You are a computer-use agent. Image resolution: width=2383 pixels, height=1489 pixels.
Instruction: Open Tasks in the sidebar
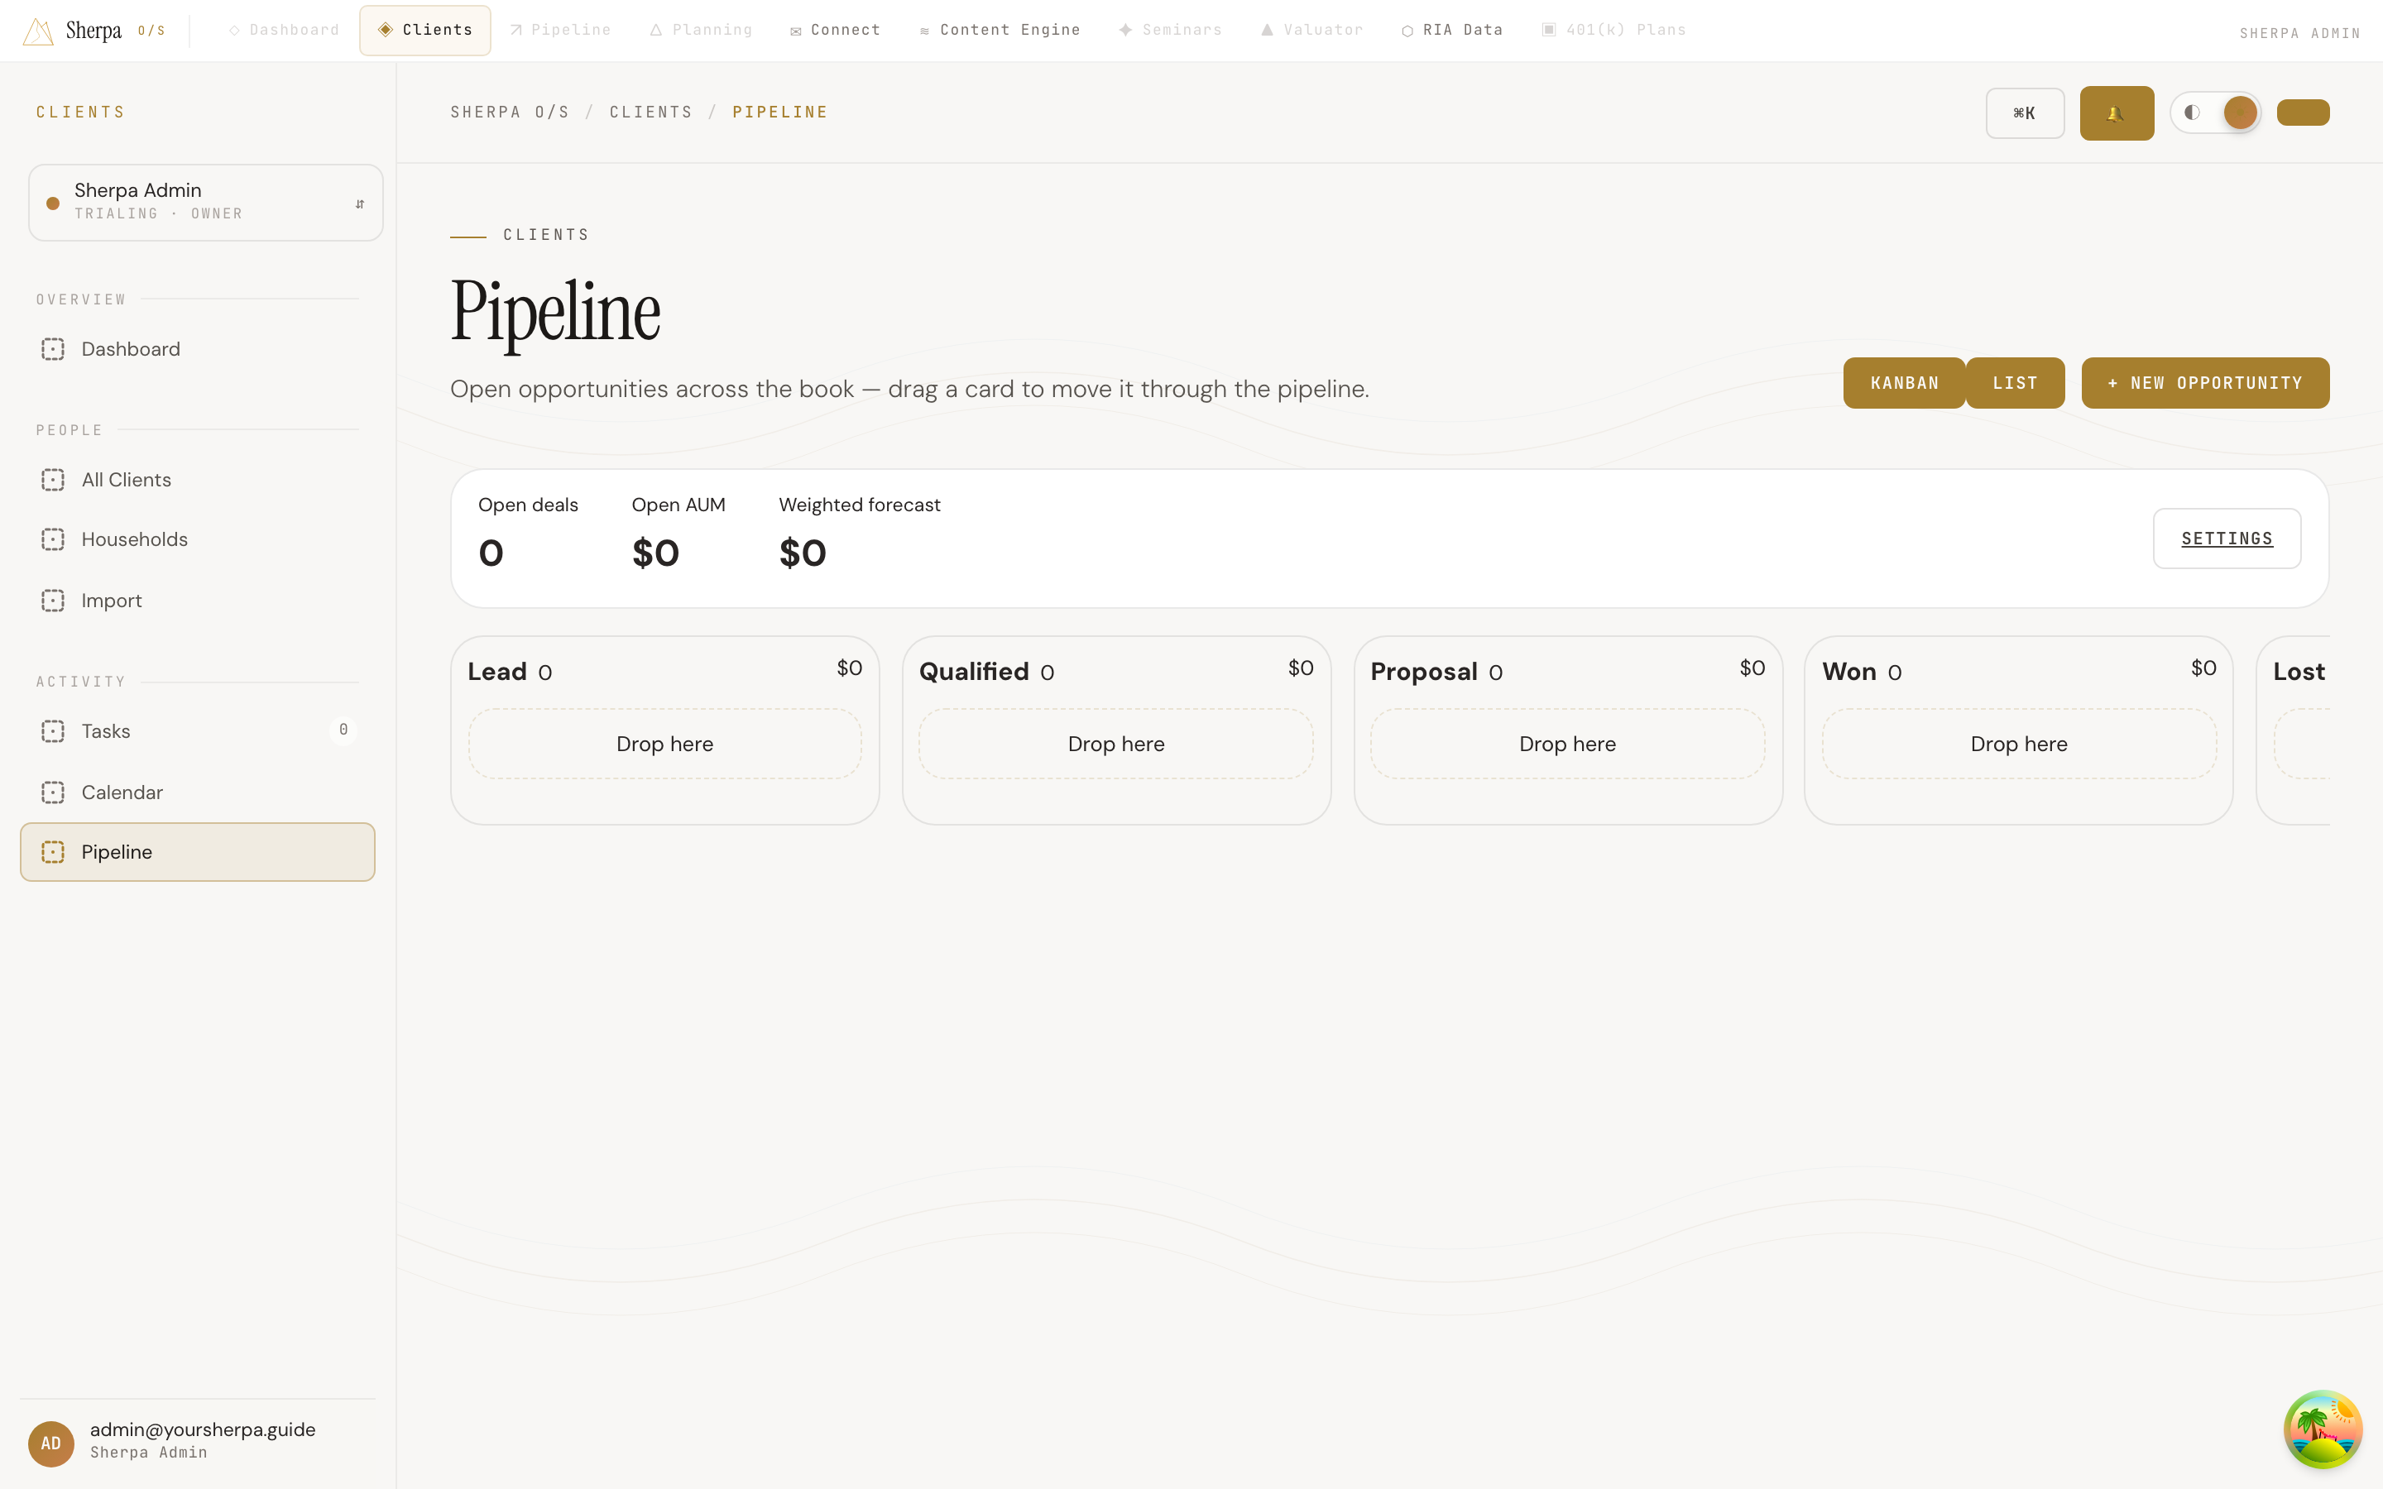[197, 730]
